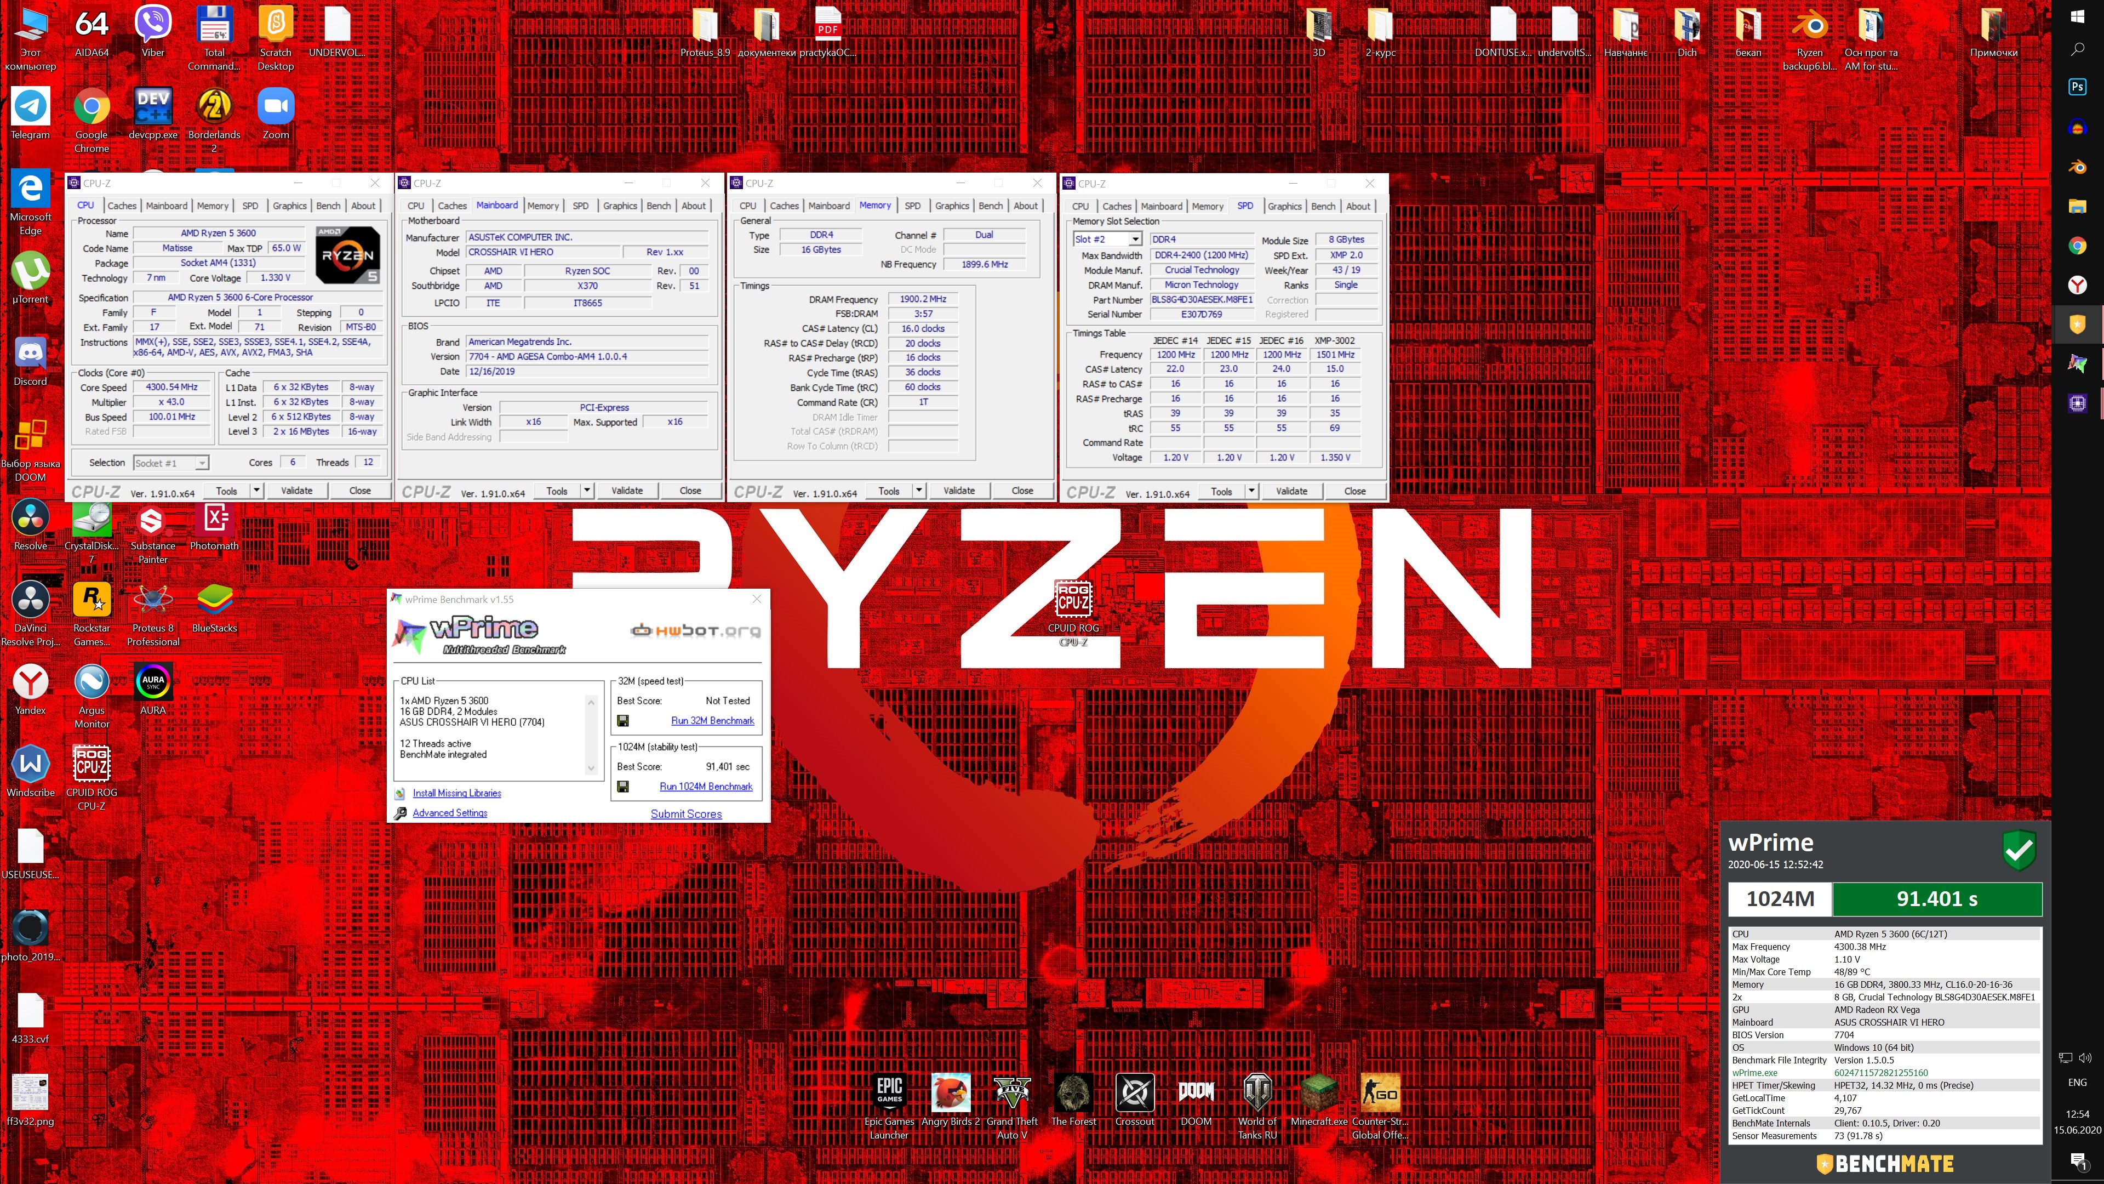Click the save icon for 32M score

[622, 721]
